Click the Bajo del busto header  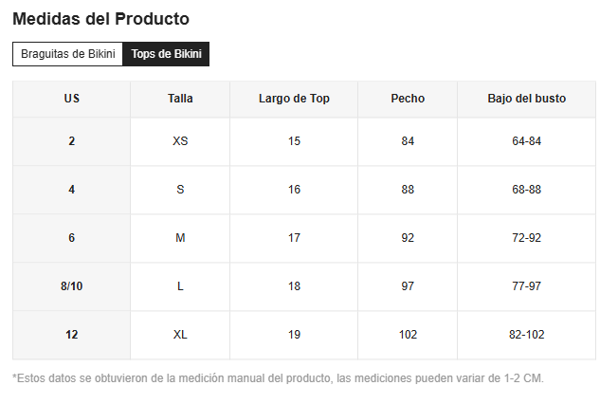(x=526, y=99)
